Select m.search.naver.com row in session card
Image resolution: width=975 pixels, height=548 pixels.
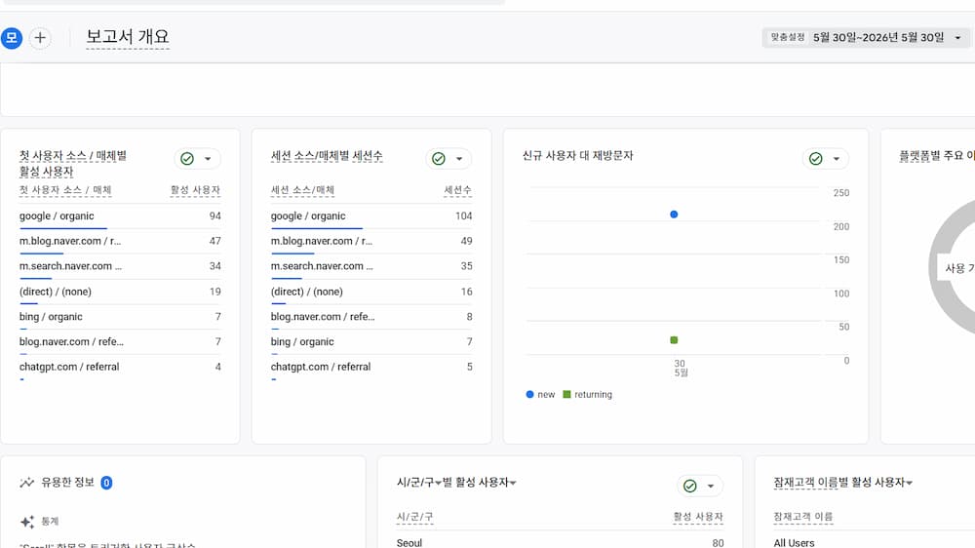(x=371, y=266)
